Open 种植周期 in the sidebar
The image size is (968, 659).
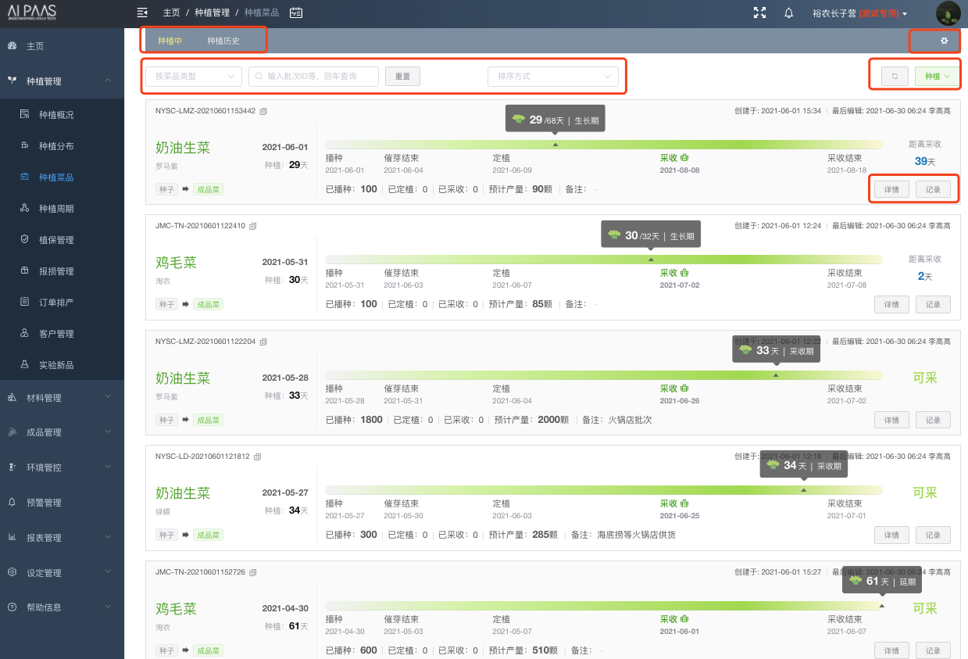pos(62,209)
